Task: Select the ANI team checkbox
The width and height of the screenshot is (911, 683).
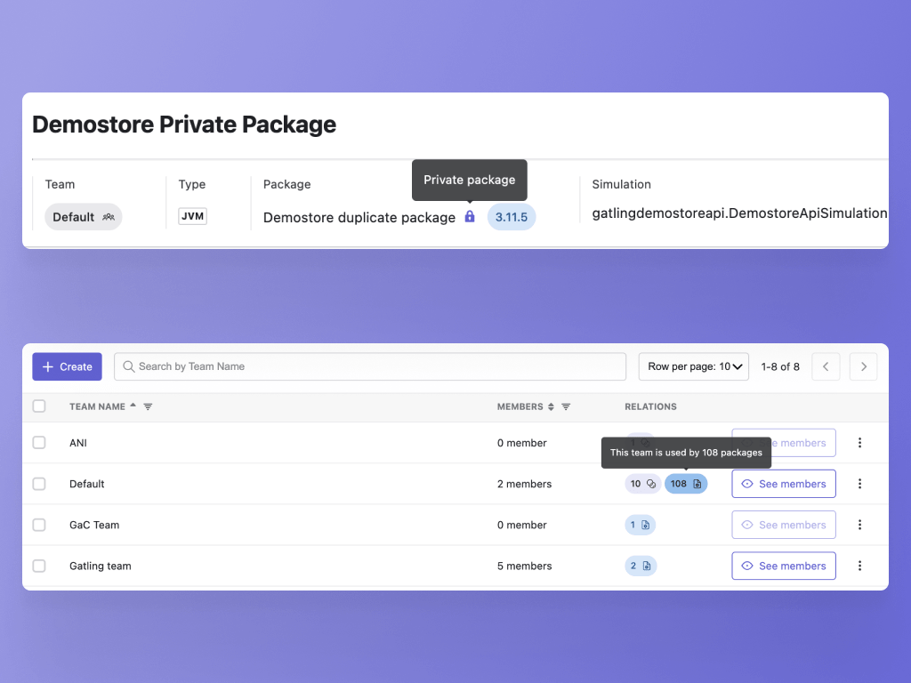Action: (39, 443)
